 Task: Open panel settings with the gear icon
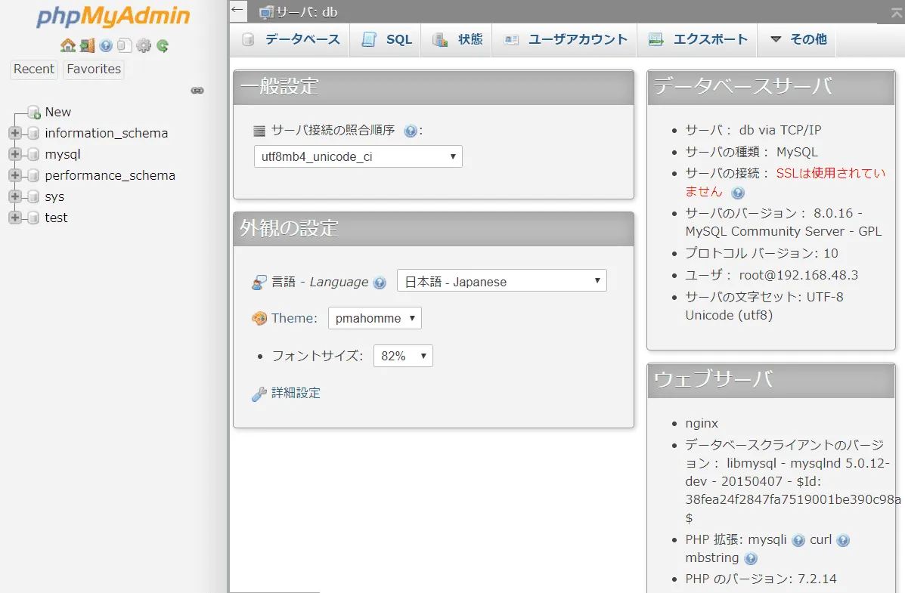point(143,45)
